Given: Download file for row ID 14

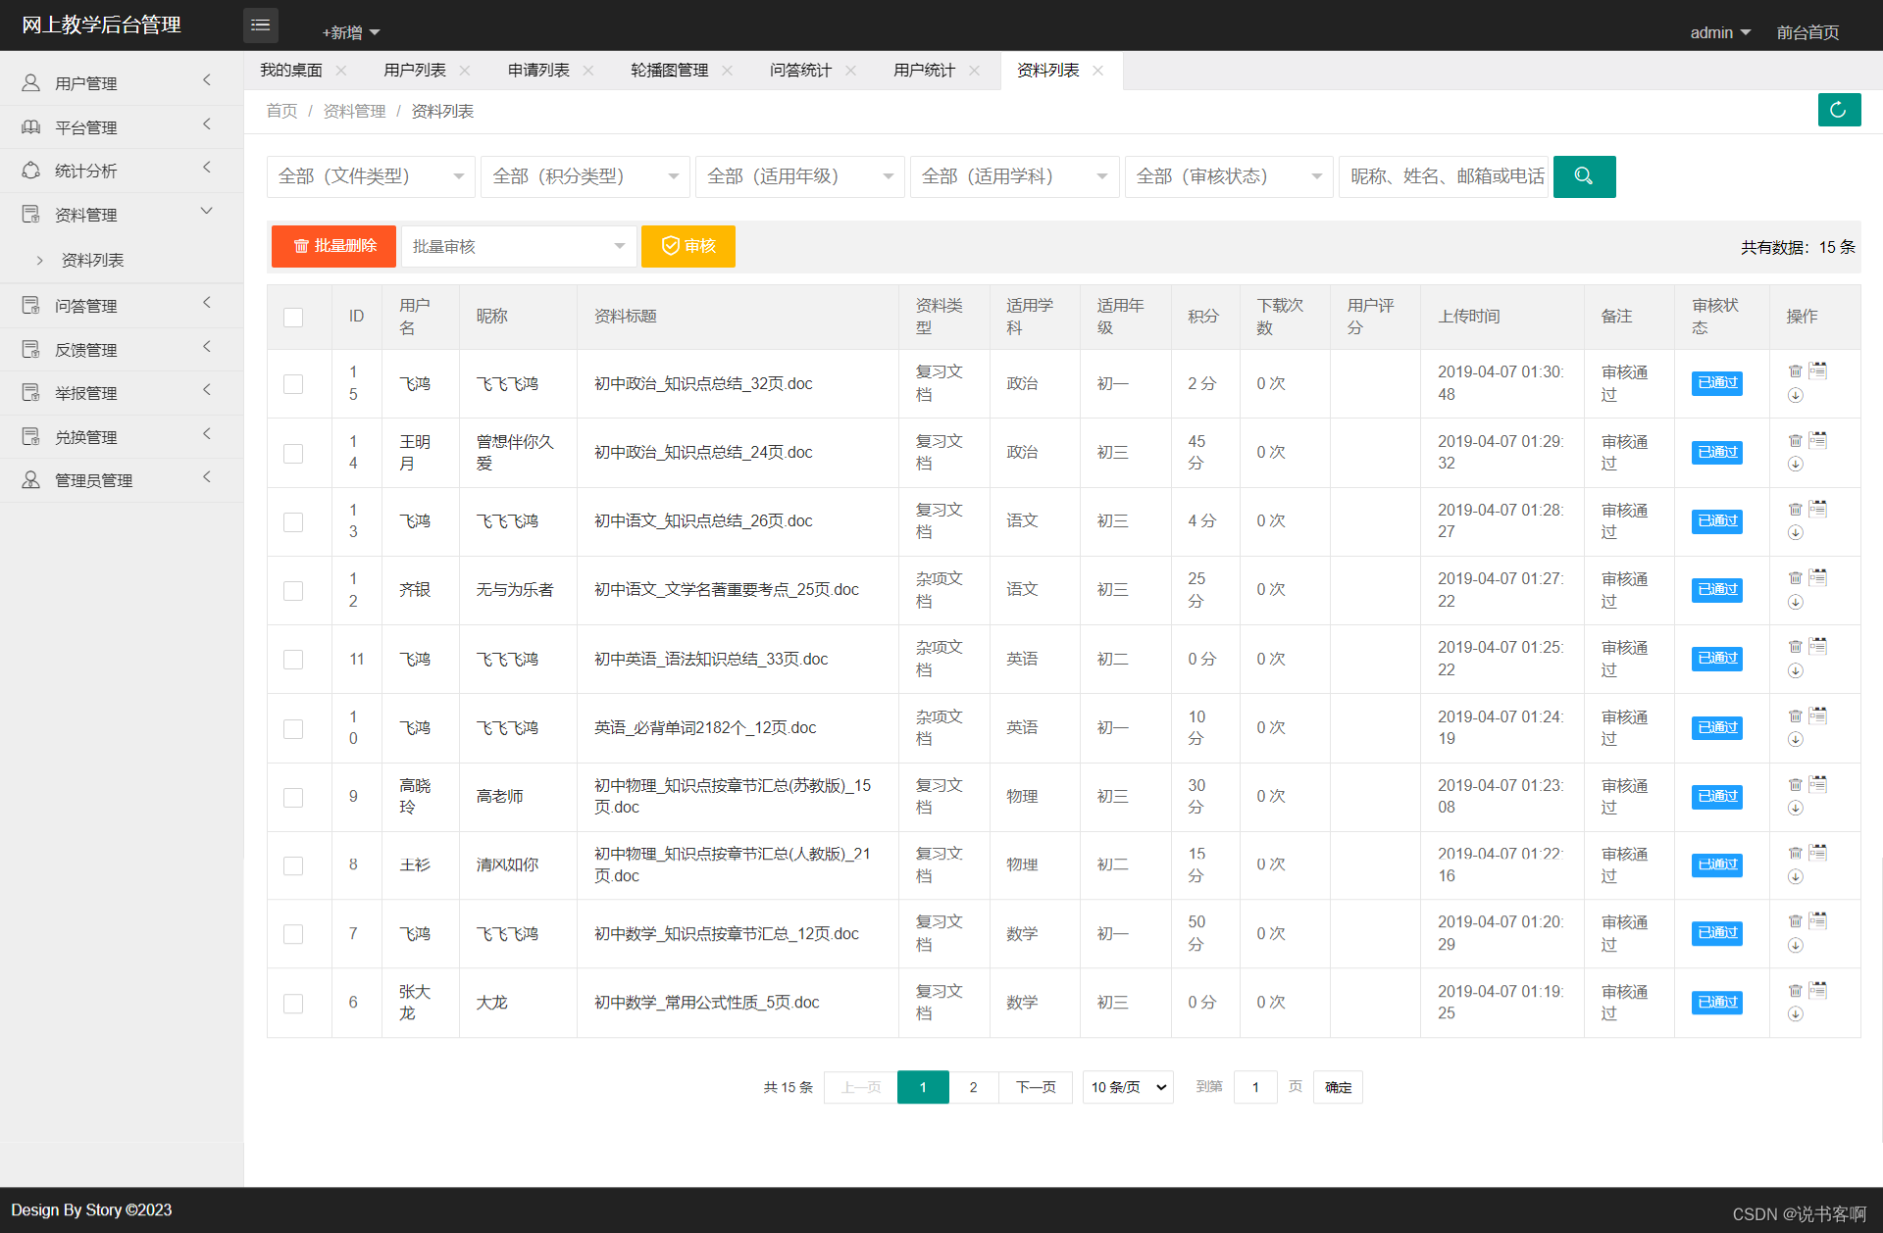Looking at the screenshot, I should click(1795, 464).
